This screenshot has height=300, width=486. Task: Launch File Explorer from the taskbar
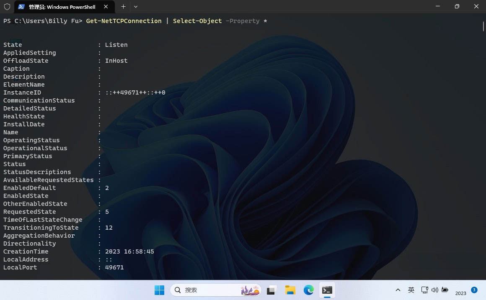(x=290, y=290)
